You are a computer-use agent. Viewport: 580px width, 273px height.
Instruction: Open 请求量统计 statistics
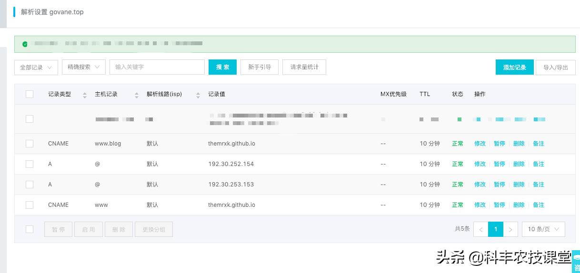304,67
